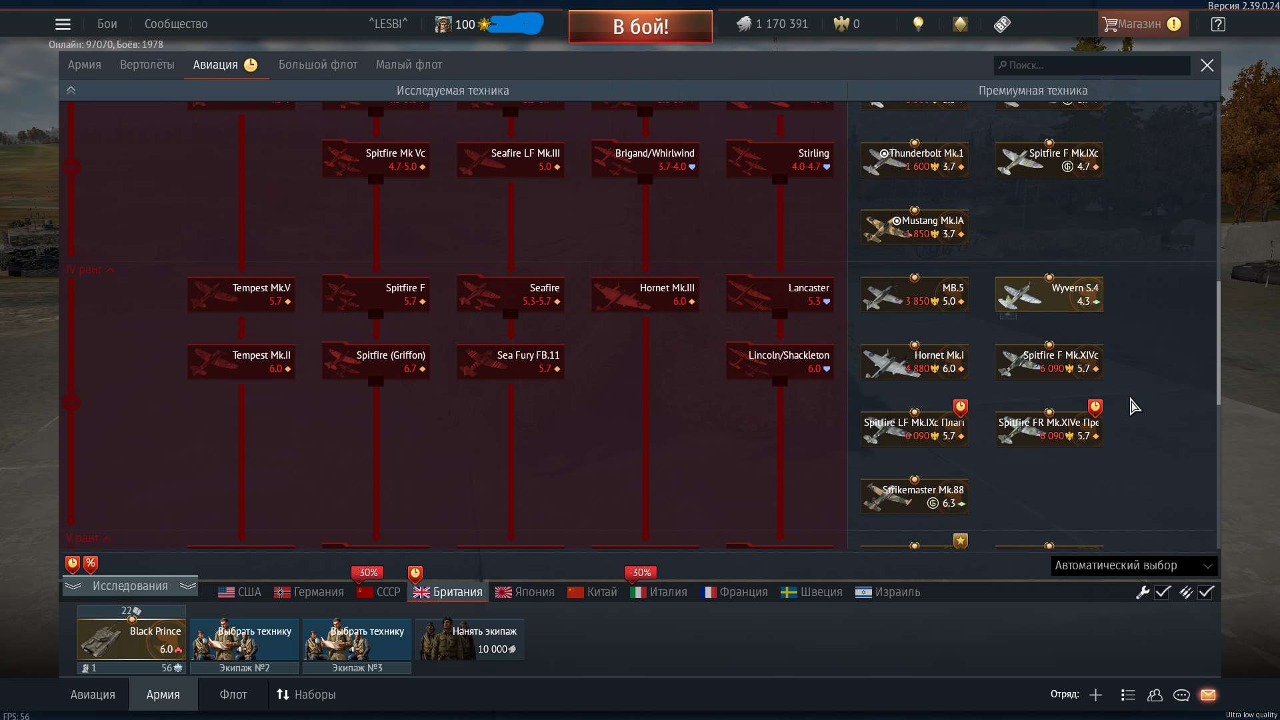
Task: Click the wrench repair icon near nation bar
Action: coord(1143,592)
